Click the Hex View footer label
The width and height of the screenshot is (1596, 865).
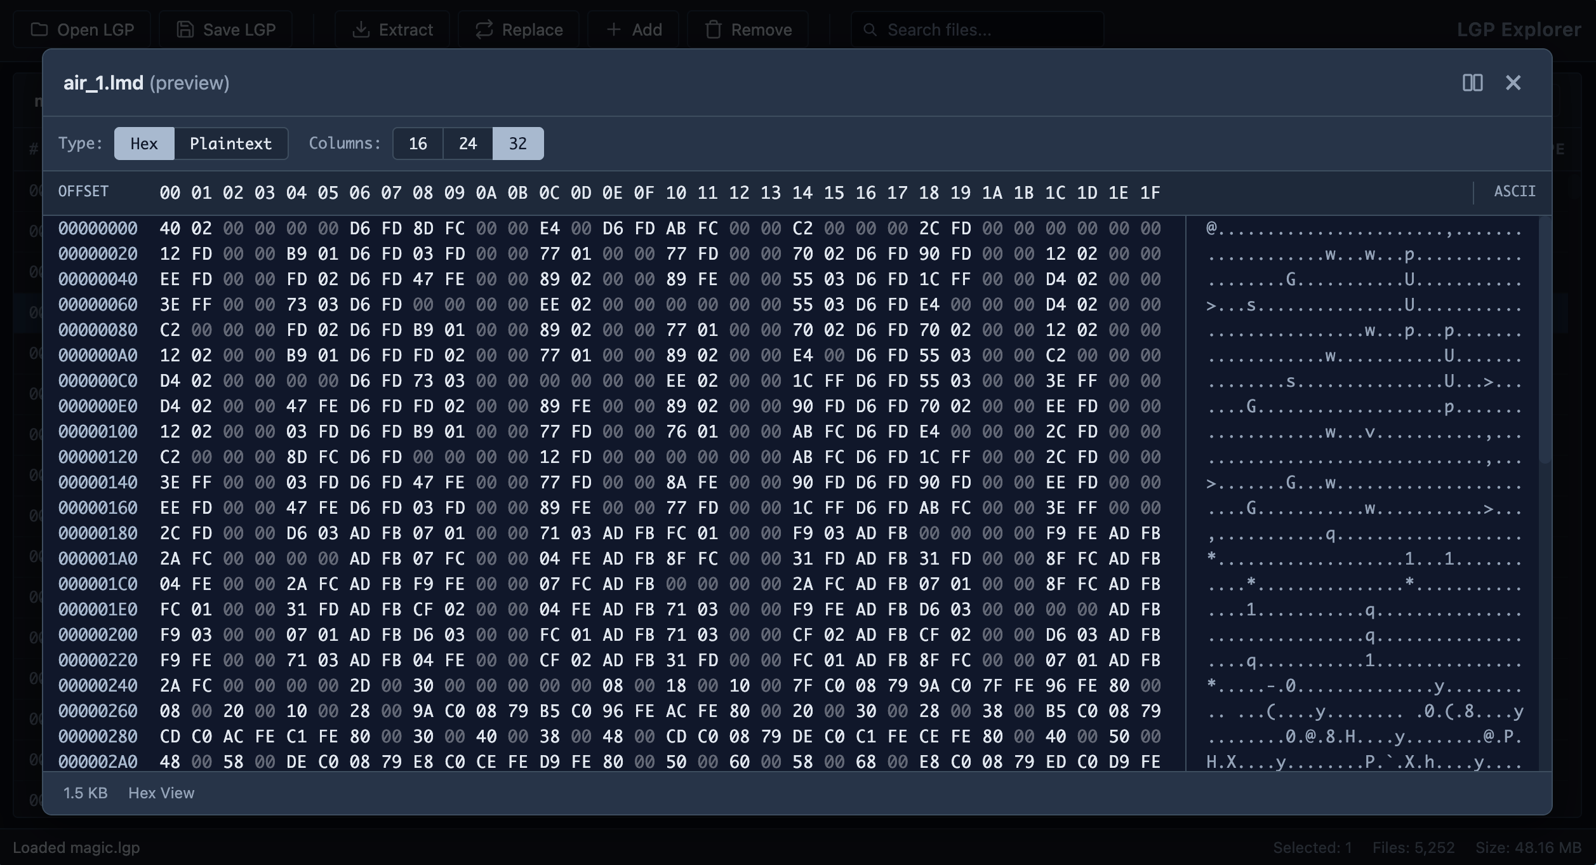point(161,793)
